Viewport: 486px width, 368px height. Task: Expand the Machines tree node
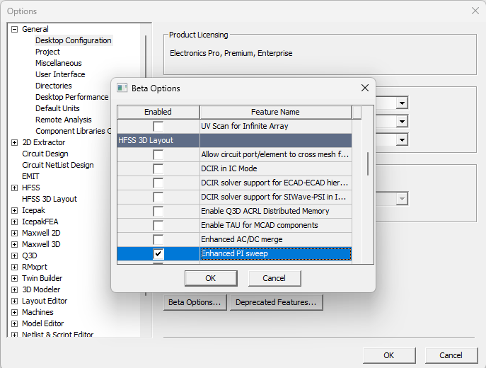click(14, 312)
